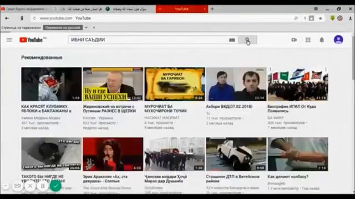Open title "Как делают колбасу?"
Screen dimensions: 355x199
click(288, 177)
